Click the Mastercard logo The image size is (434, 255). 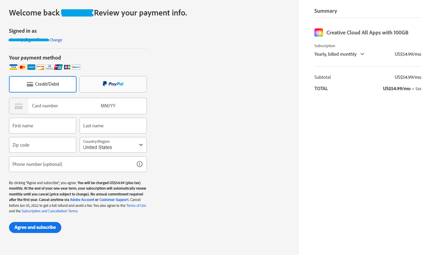coord(22,67)
